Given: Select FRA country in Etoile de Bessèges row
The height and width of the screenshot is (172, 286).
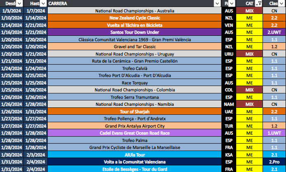Looking at the screenshot, I should [x=229, y=169].
